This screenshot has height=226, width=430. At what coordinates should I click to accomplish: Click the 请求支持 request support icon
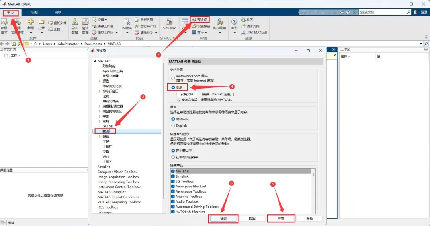243,26
